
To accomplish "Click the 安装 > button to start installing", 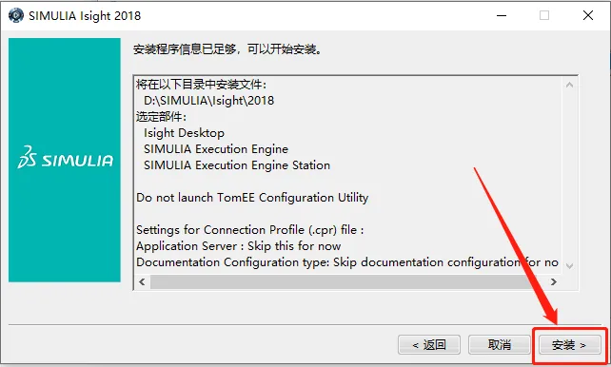I will [x=569, y=345].
